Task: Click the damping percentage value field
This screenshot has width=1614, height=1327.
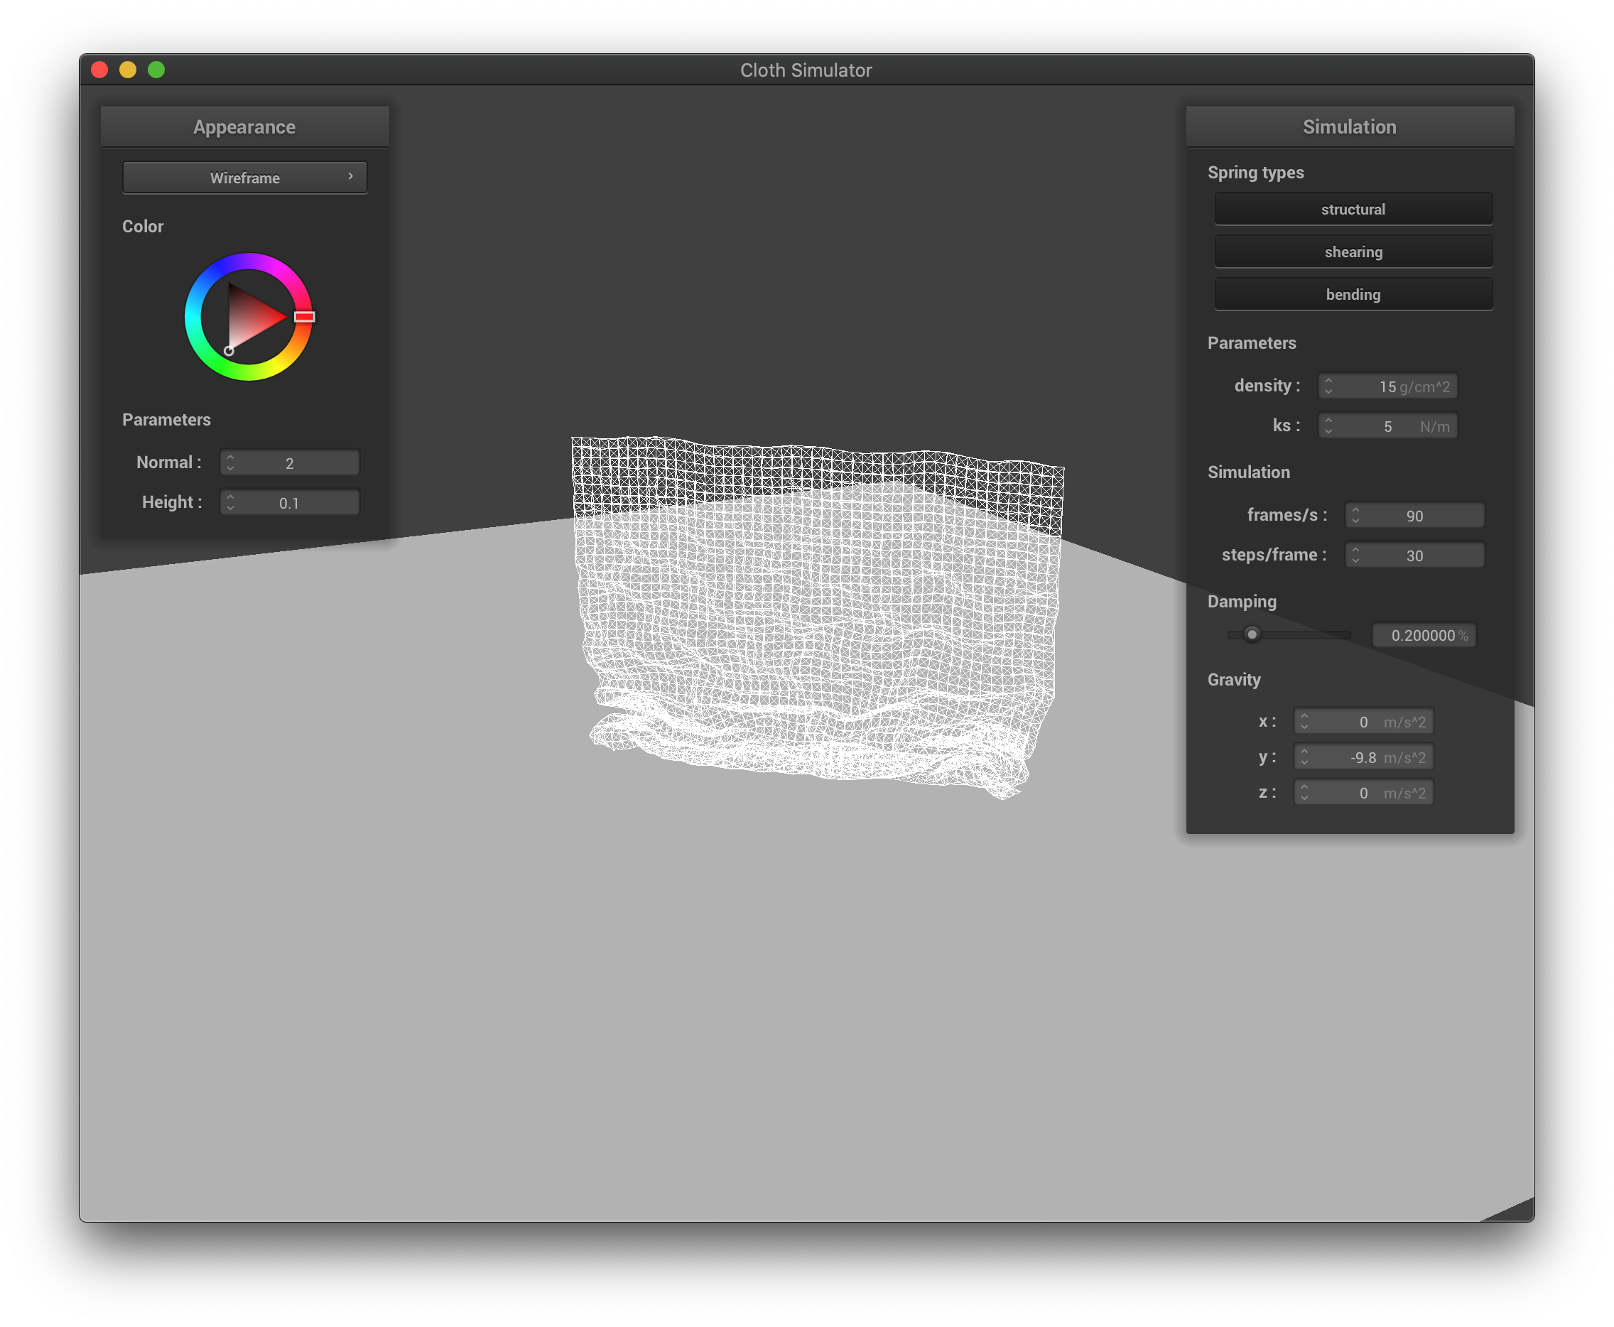Action: coord(1423,635)
